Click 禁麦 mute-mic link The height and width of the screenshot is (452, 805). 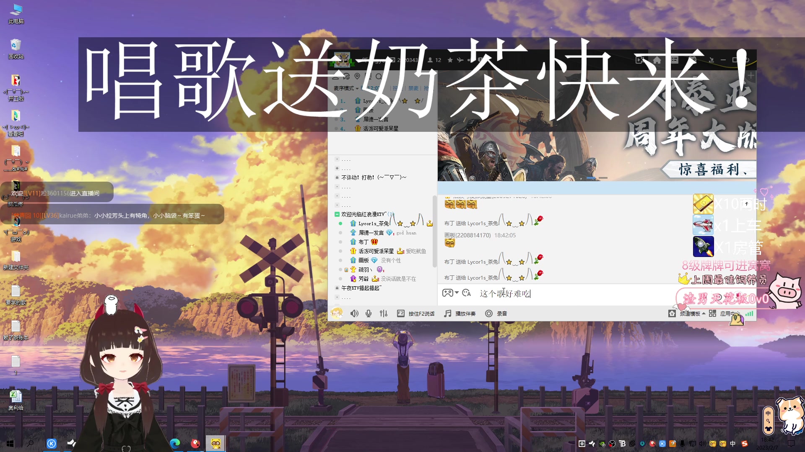coord(413,88)
